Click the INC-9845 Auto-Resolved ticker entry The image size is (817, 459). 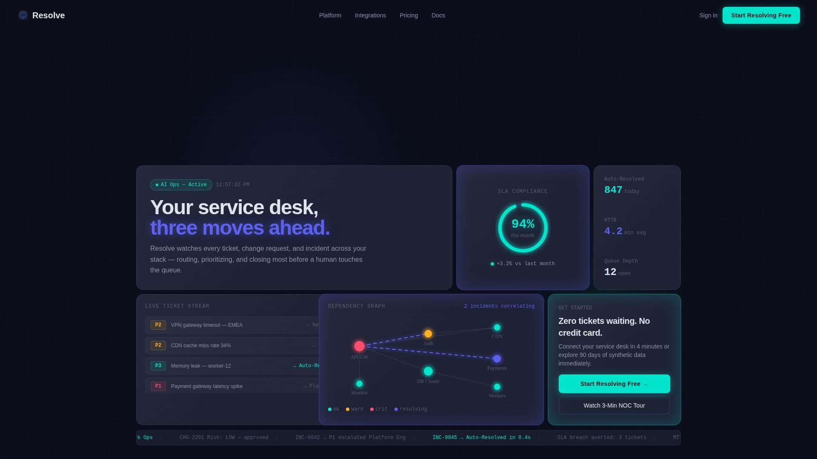(481, 437)
